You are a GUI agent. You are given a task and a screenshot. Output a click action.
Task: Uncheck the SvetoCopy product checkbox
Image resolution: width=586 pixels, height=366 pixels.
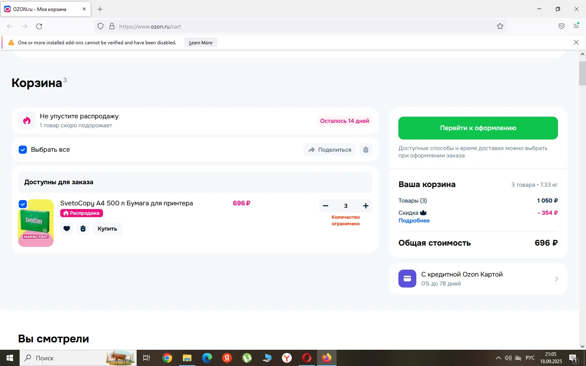[23, 204]
